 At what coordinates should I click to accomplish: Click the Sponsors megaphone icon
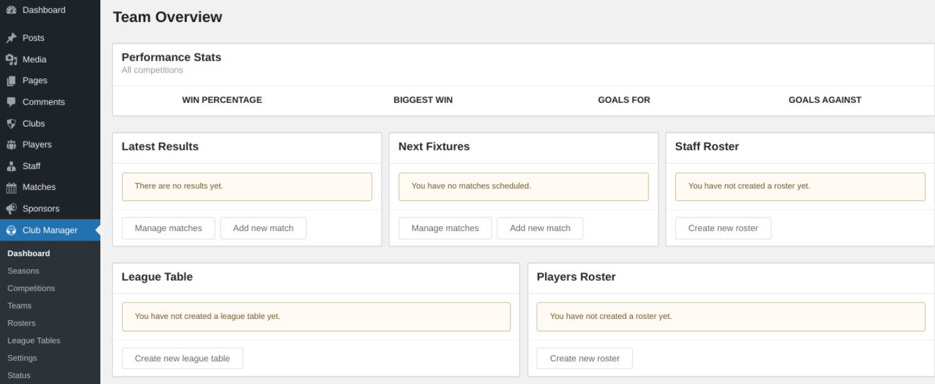(x=12, y=209)
